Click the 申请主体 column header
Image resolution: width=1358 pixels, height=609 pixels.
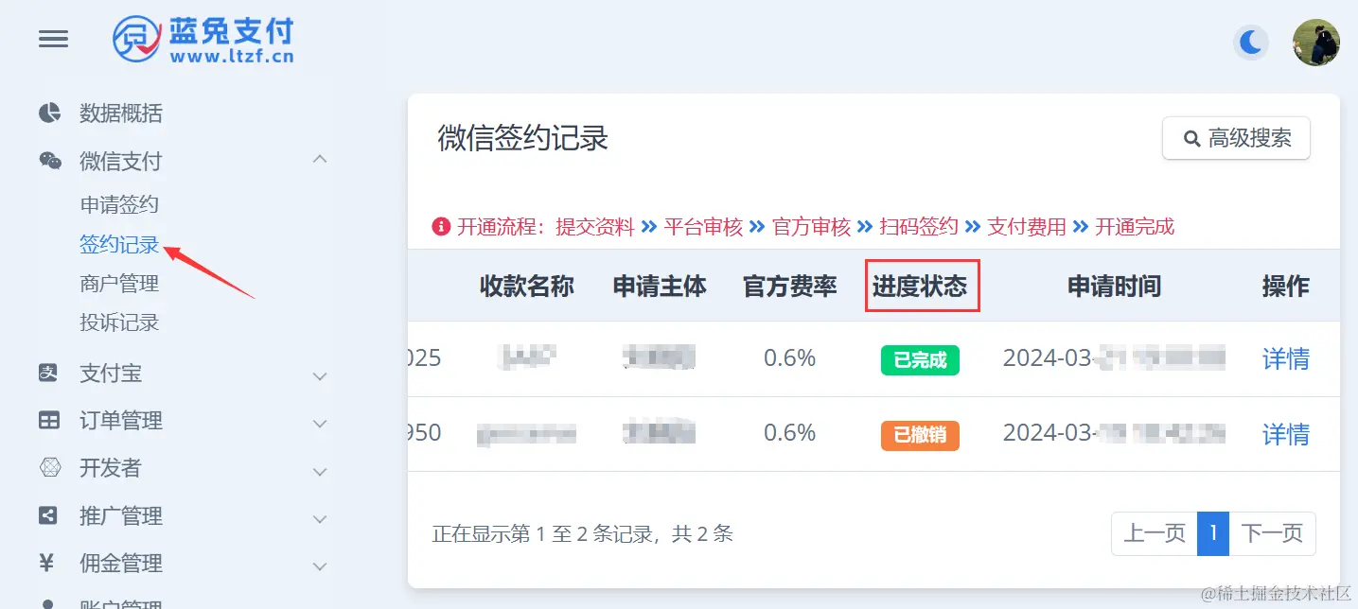[660, 287]
